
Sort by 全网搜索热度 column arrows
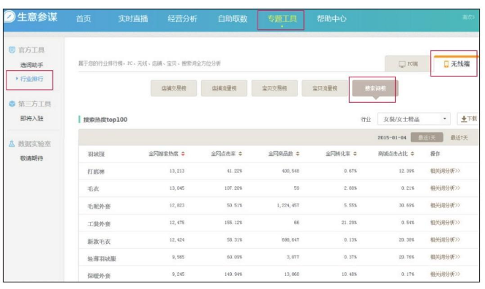[x=183, y=153]
